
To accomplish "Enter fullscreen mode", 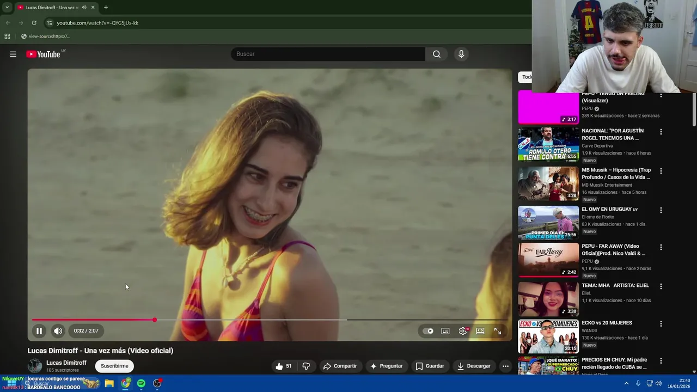I will click(x=498, y=331).
